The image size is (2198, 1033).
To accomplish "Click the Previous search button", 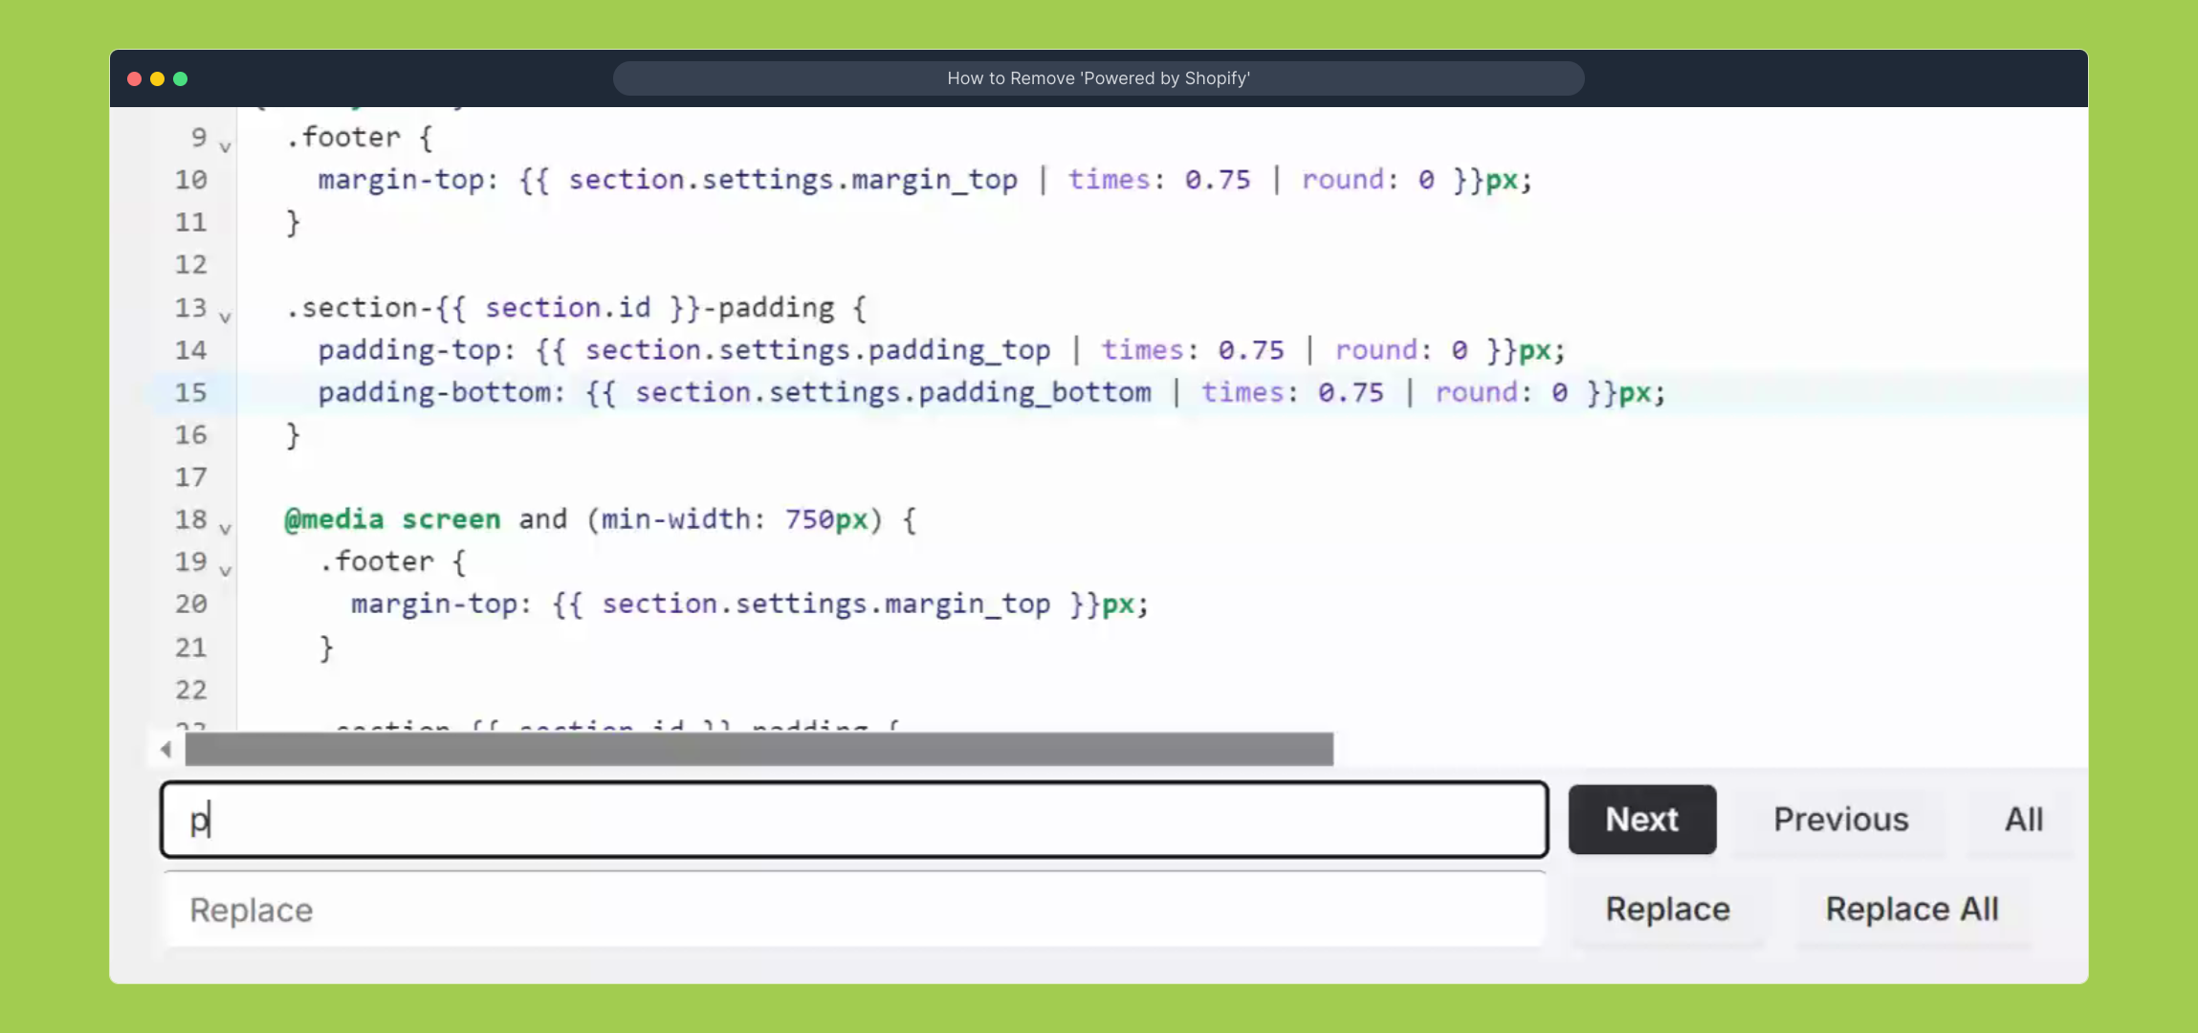I will coord(1840,820).
